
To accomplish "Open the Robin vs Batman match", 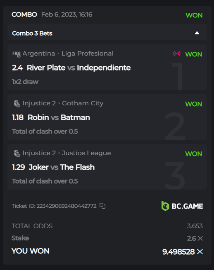I will 59,117.
